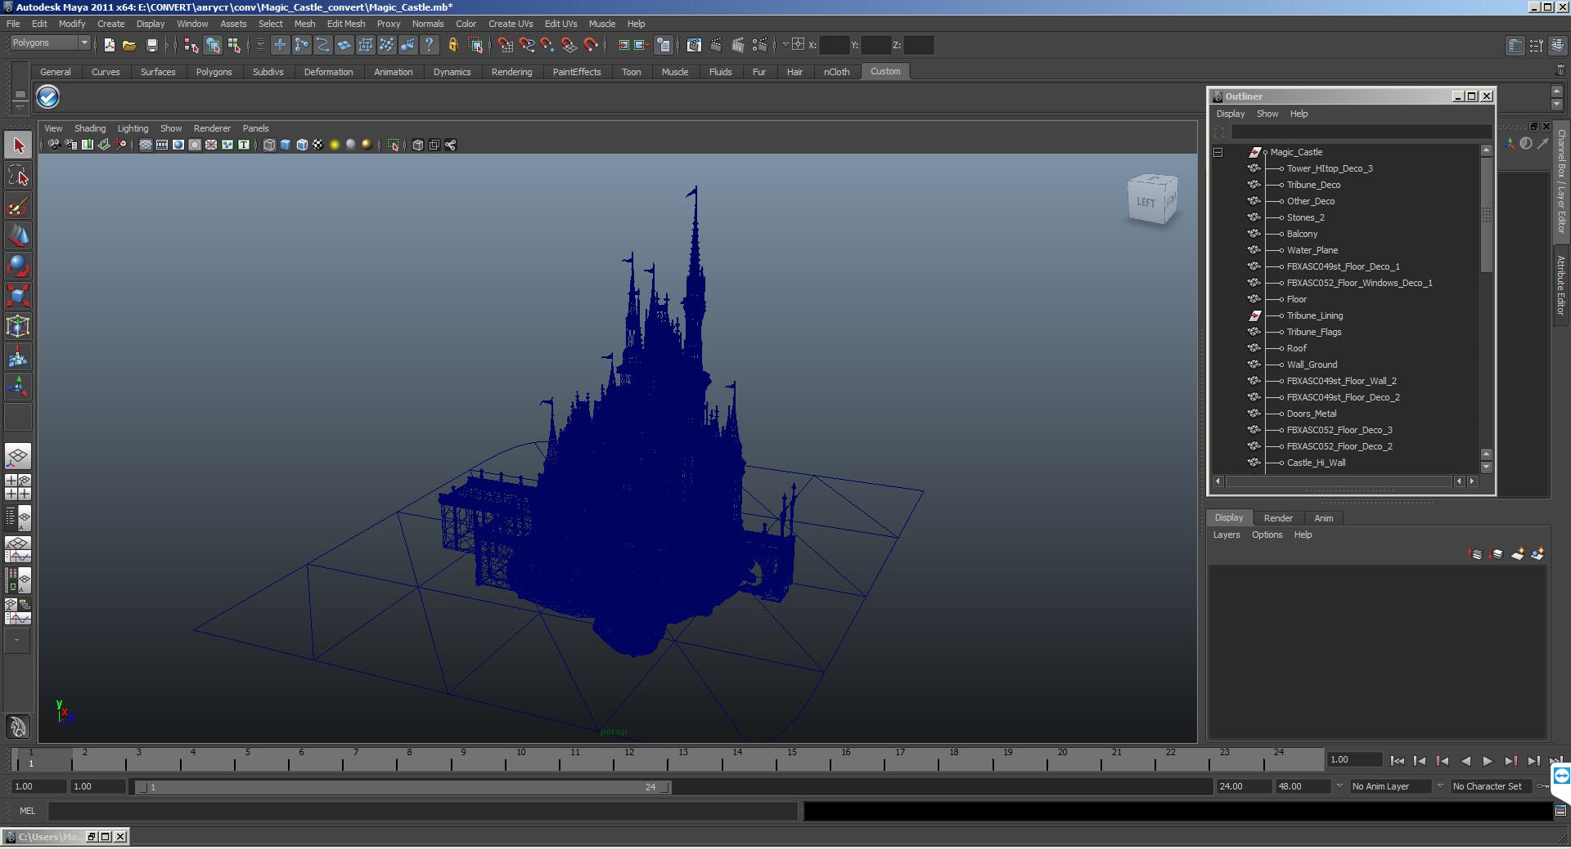This screenshot has height=850, width=1571.
Task: Open the Outliner Show menu
Action: coord(1267,114)
